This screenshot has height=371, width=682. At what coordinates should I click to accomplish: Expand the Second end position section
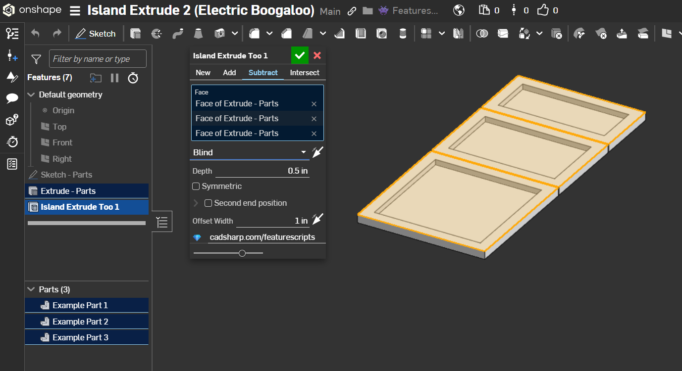(196, 203)
